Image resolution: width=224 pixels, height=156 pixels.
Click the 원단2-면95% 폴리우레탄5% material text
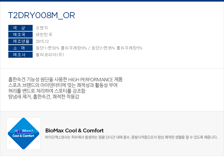pyautogui.click(x=117, y=48)
